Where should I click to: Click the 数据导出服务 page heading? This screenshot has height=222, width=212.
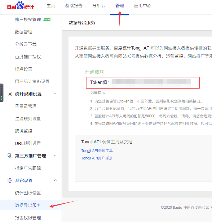(82, 23)
